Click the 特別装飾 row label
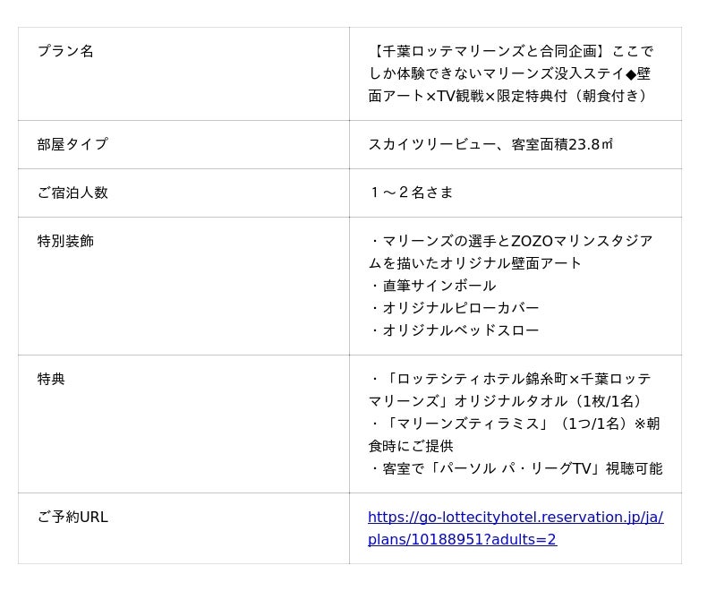The image size is (716, 591). 65,241
